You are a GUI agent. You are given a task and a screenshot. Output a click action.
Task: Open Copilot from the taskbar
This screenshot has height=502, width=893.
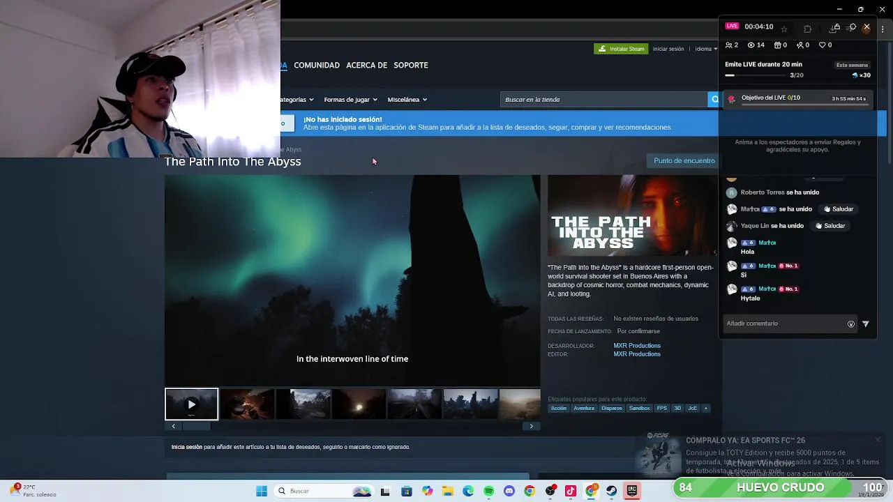pyautogui.click(x=427, y=491)
